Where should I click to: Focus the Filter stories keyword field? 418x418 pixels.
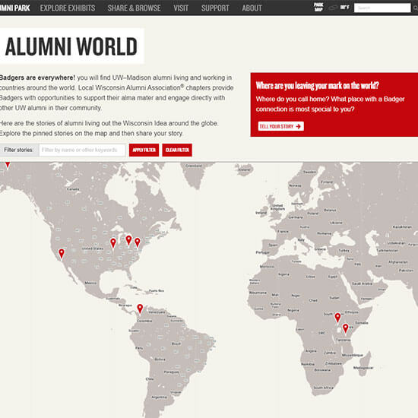[82, 150]
